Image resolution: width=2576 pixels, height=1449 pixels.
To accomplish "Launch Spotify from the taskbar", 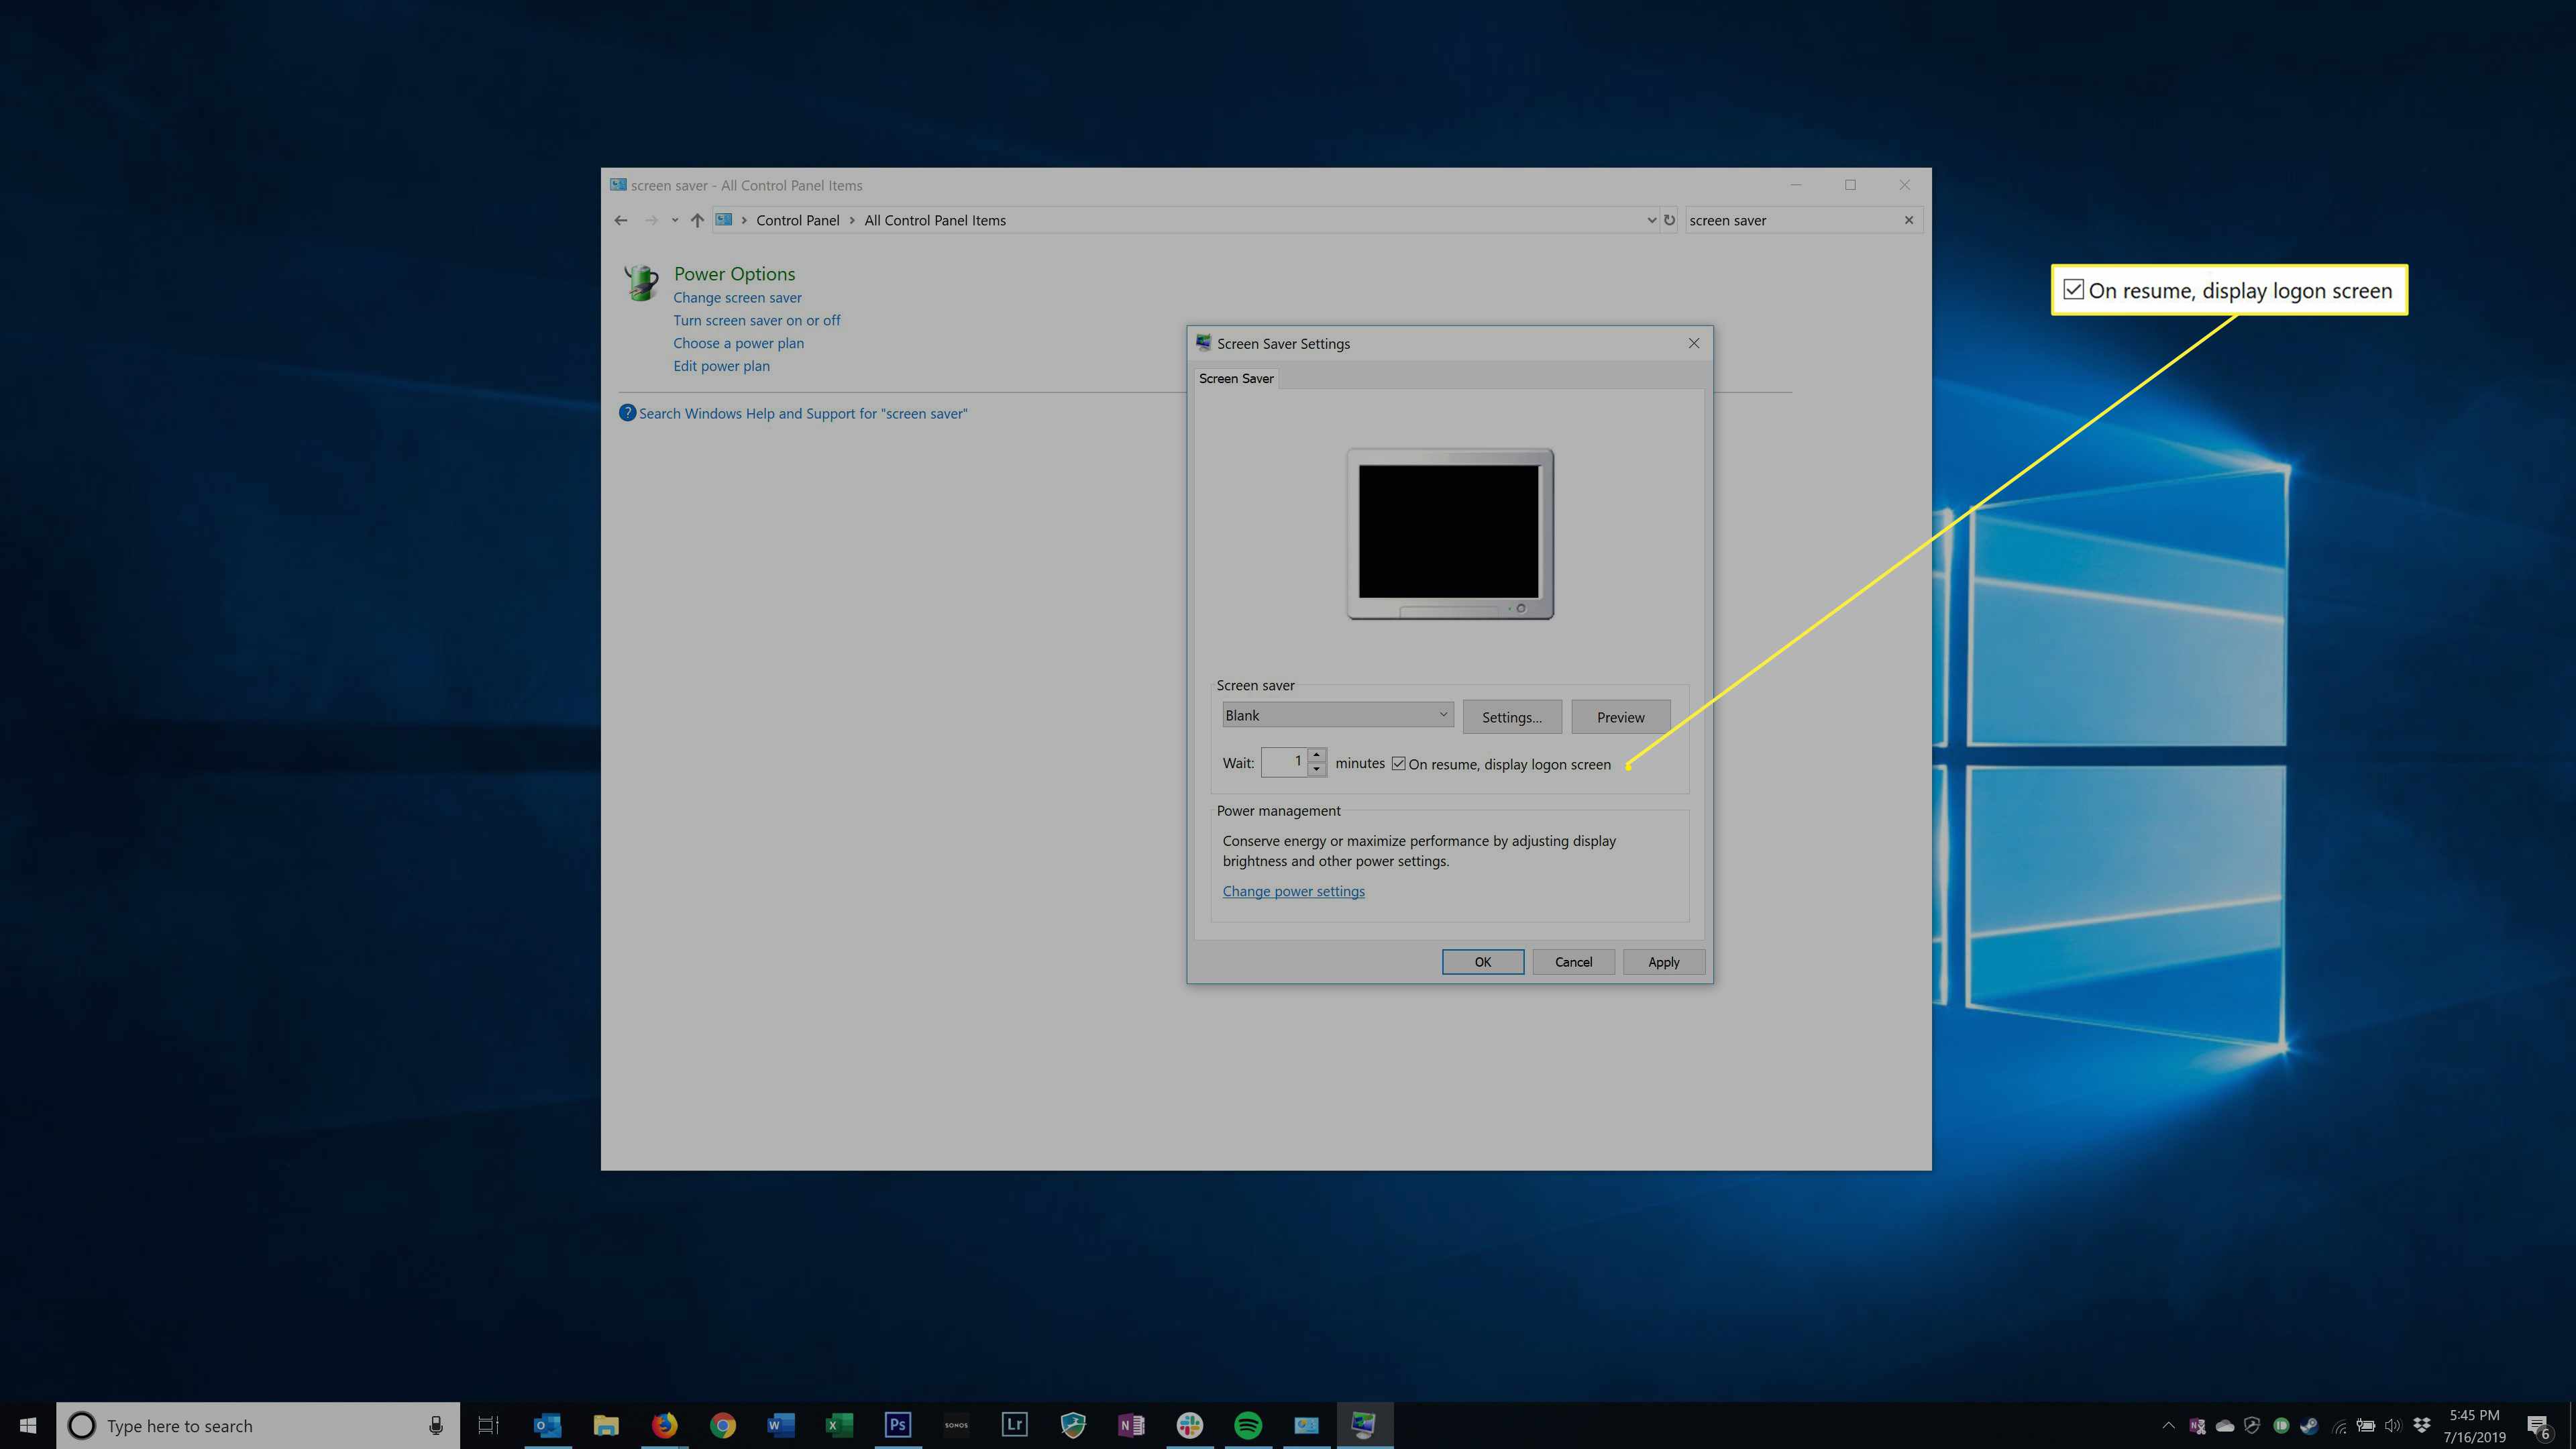I will click(x=1248, y=1425).
